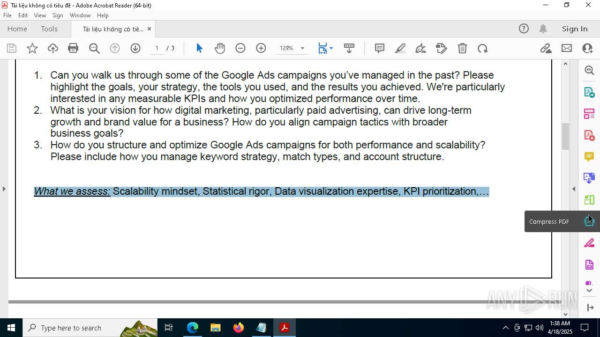Zoom in with the plus button
The width and height of the screenshot is (600, 337).
coord(261,48)
